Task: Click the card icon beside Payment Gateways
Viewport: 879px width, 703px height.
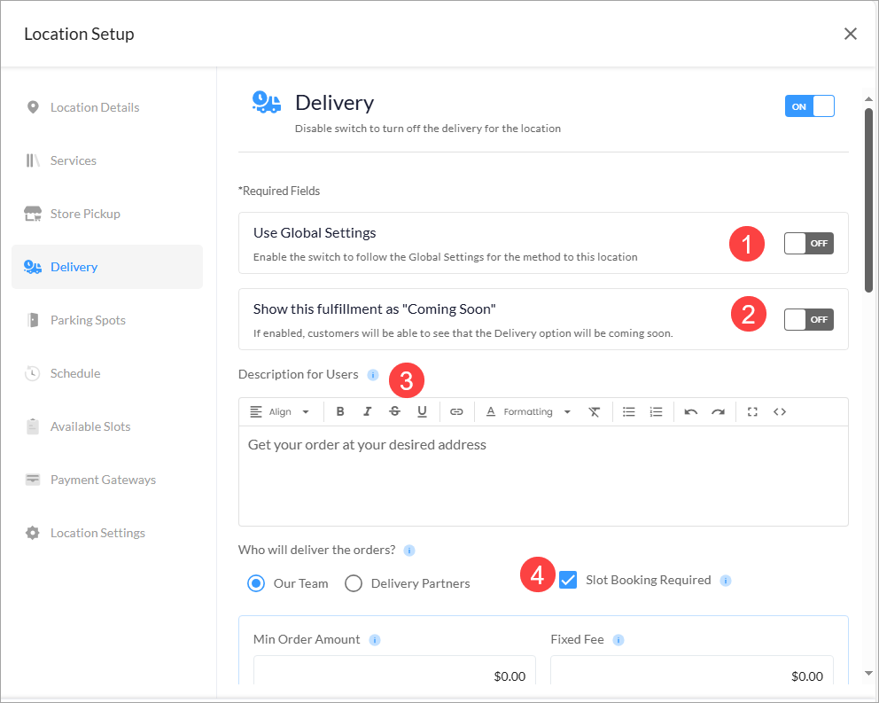Action: (33, 480)
